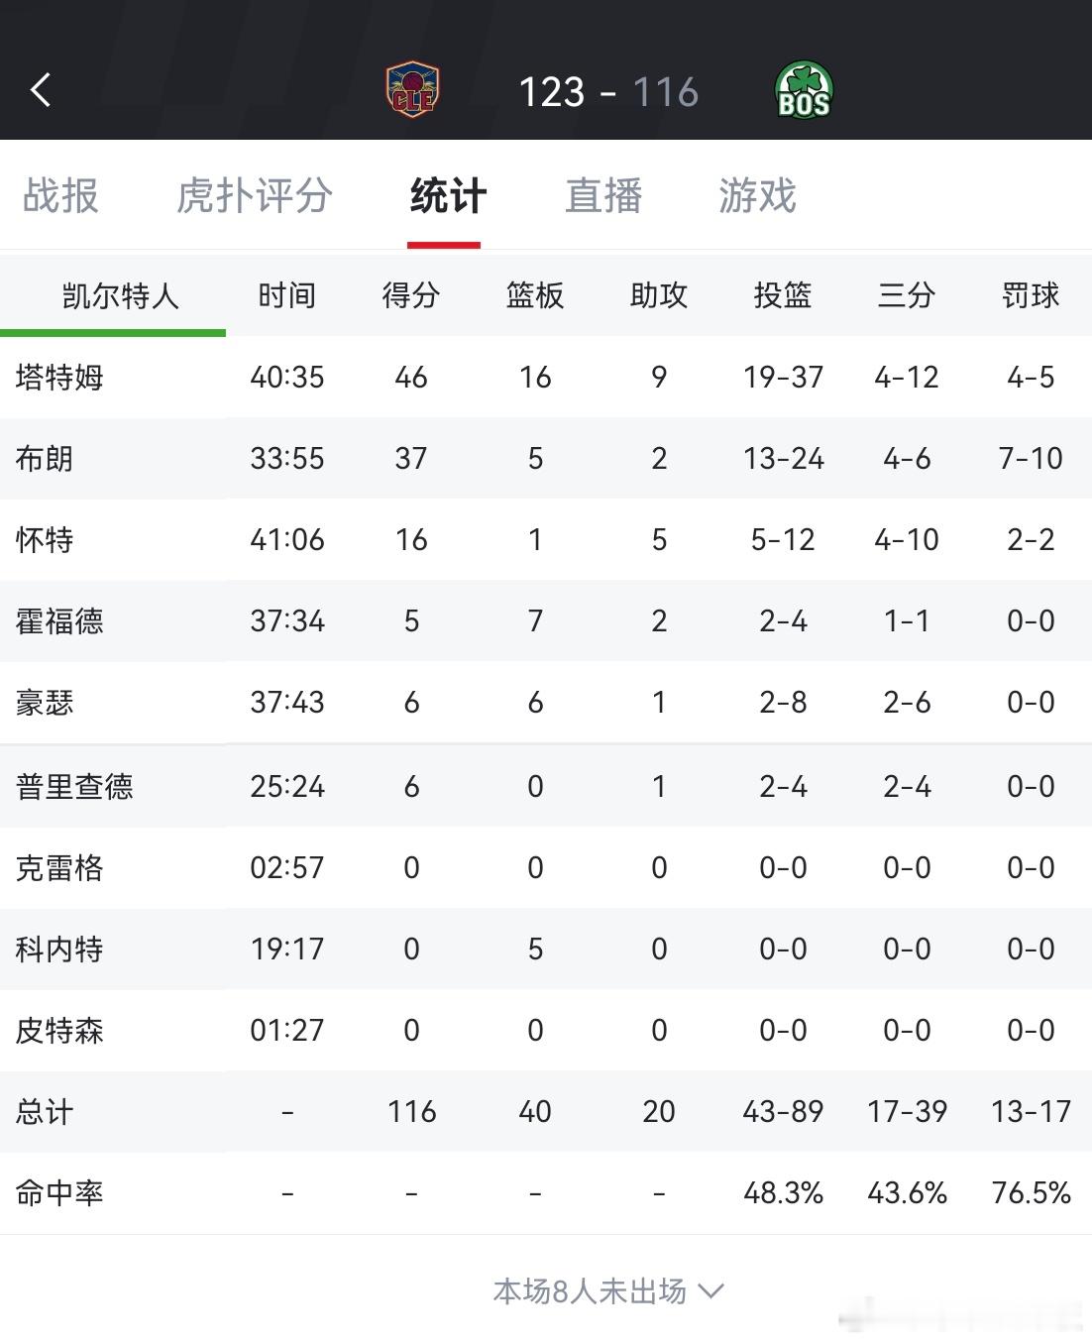Open player 怀特

click(x=45, y=539)
